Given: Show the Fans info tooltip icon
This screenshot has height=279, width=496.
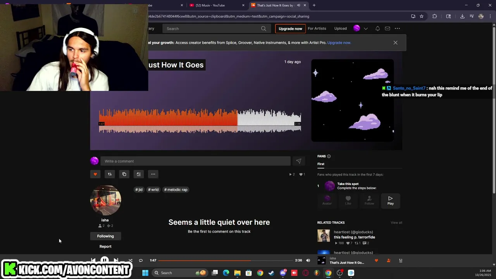Looking at the screenshot, I should (x=329, y=156).
